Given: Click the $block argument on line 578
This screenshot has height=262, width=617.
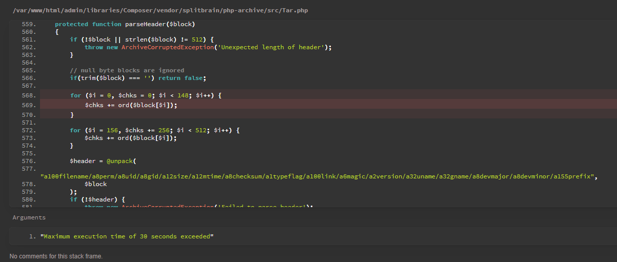Looking at the screenshot, I should pyautogui.click(x=95, y=184).
